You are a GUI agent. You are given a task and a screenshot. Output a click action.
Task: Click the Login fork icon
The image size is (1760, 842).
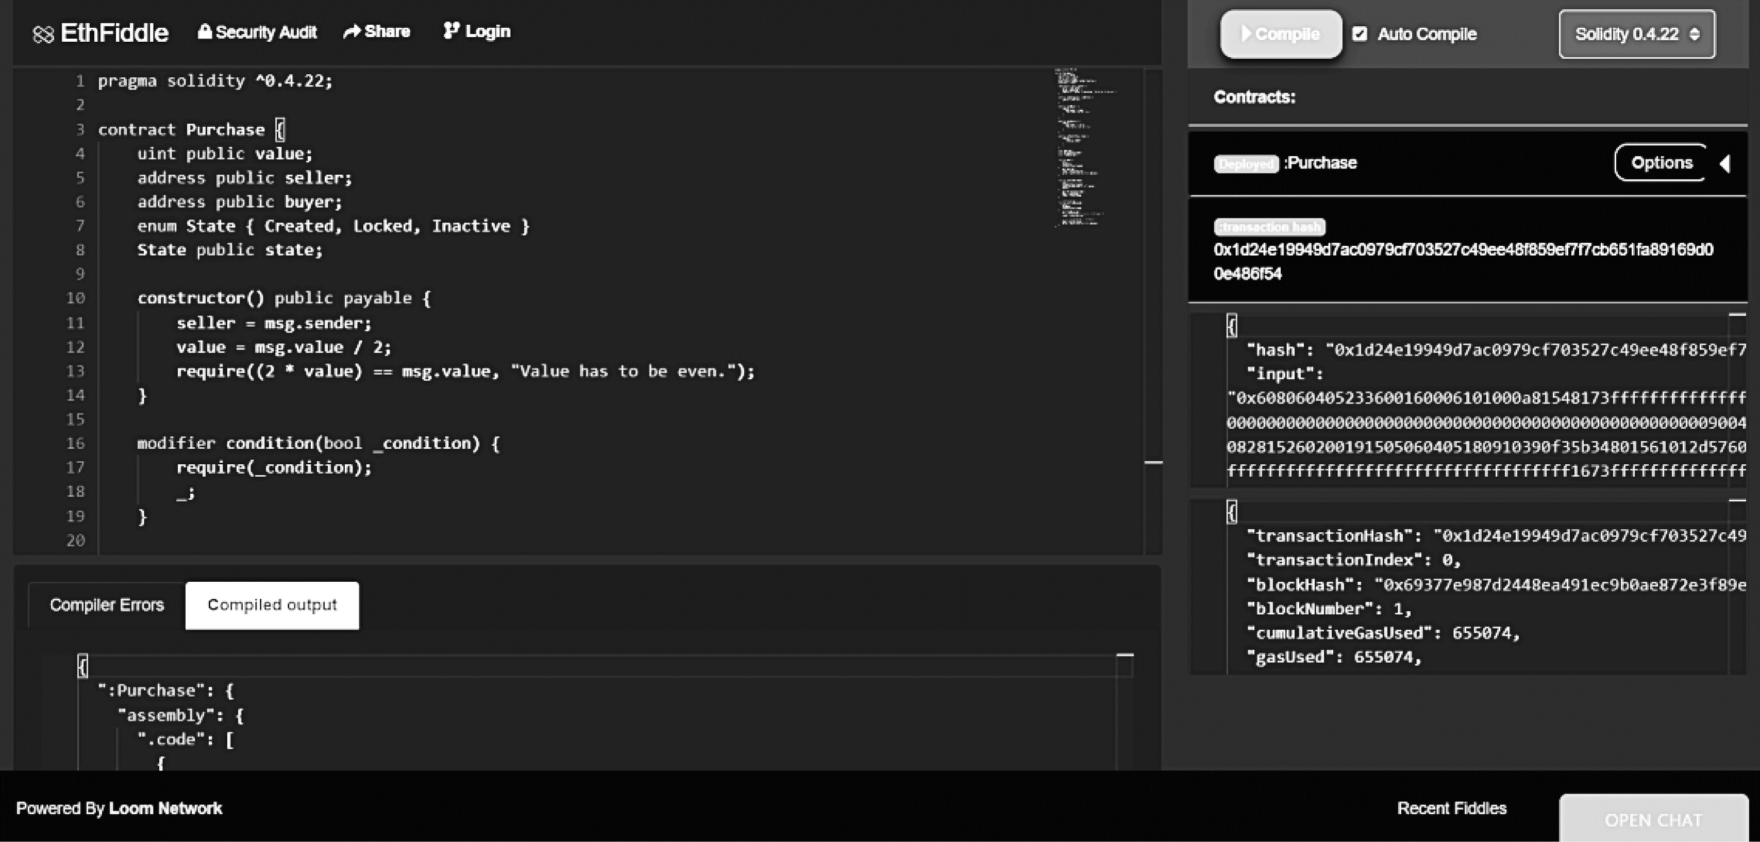click(451, 31)
